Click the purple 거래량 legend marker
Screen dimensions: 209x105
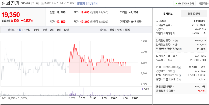pos(143,89)
